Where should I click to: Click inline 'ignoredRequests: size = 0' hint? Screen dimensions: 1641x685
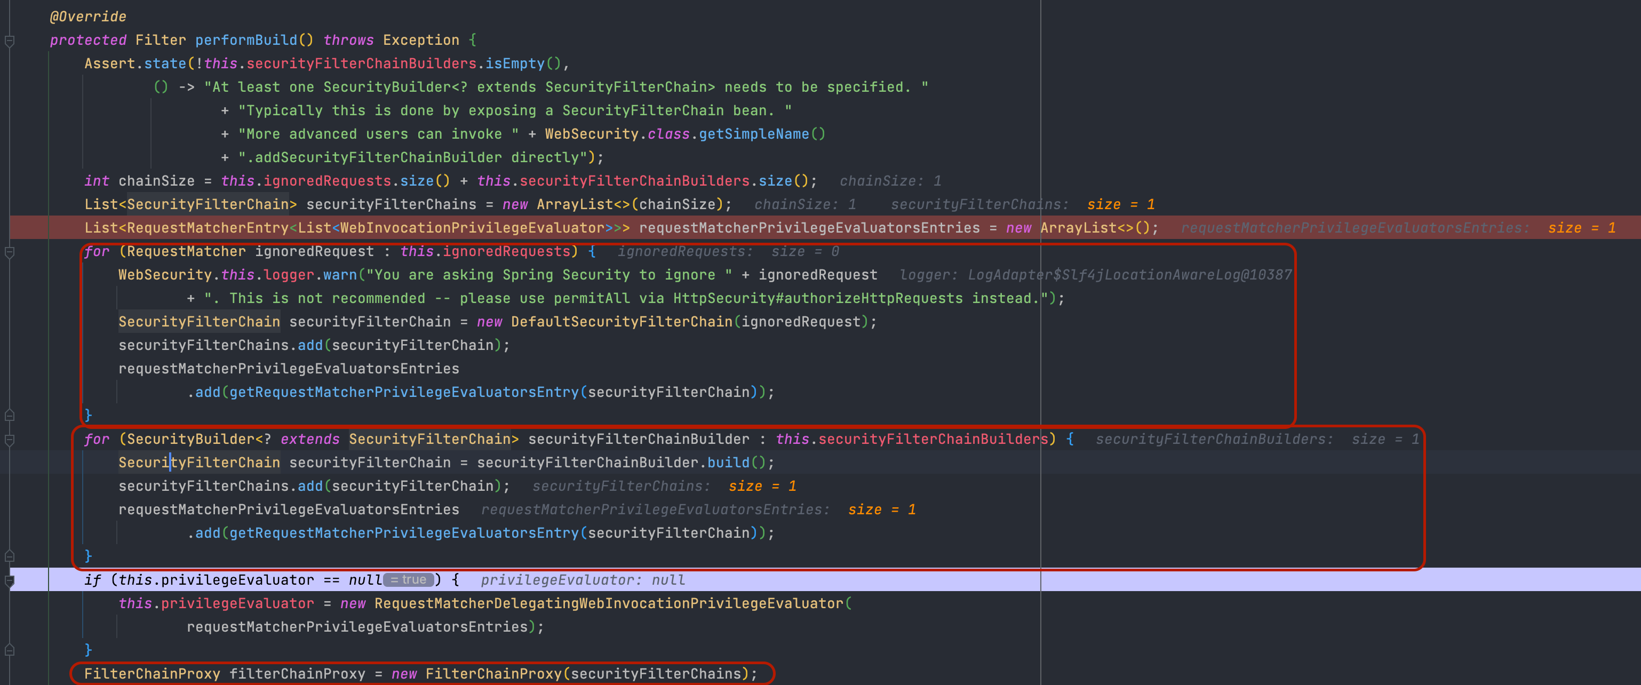728,252
